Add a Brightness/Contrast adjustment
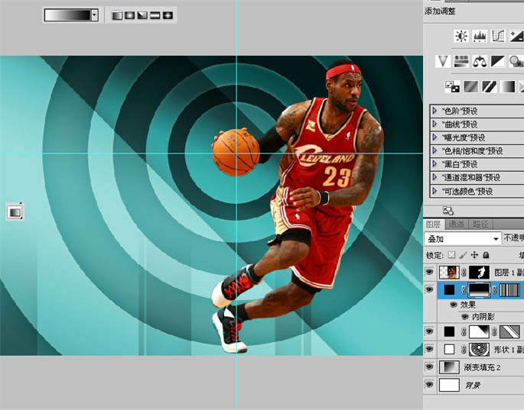524x410 pixels. 461,36
